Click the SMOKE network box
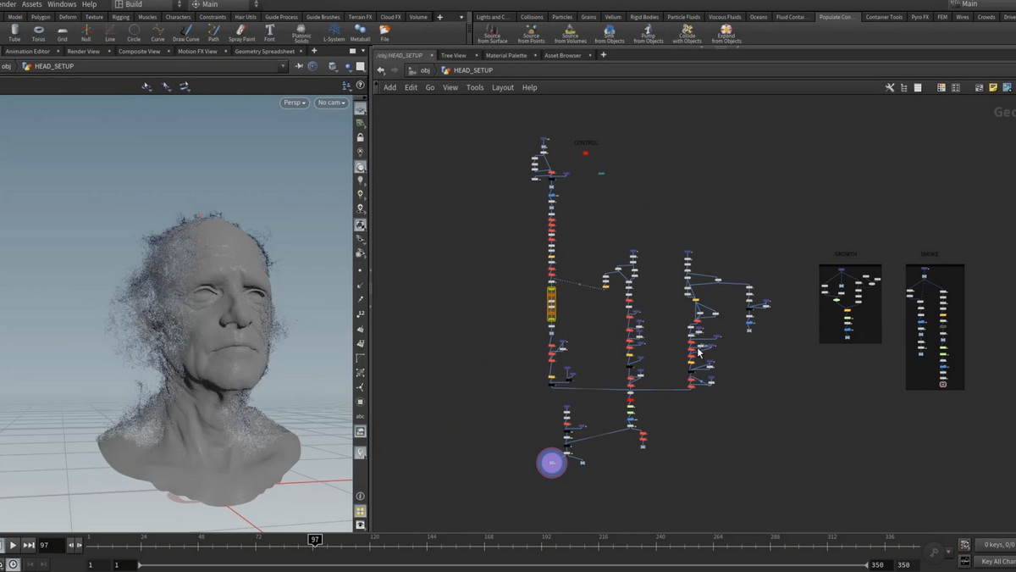 pos(935,327)
